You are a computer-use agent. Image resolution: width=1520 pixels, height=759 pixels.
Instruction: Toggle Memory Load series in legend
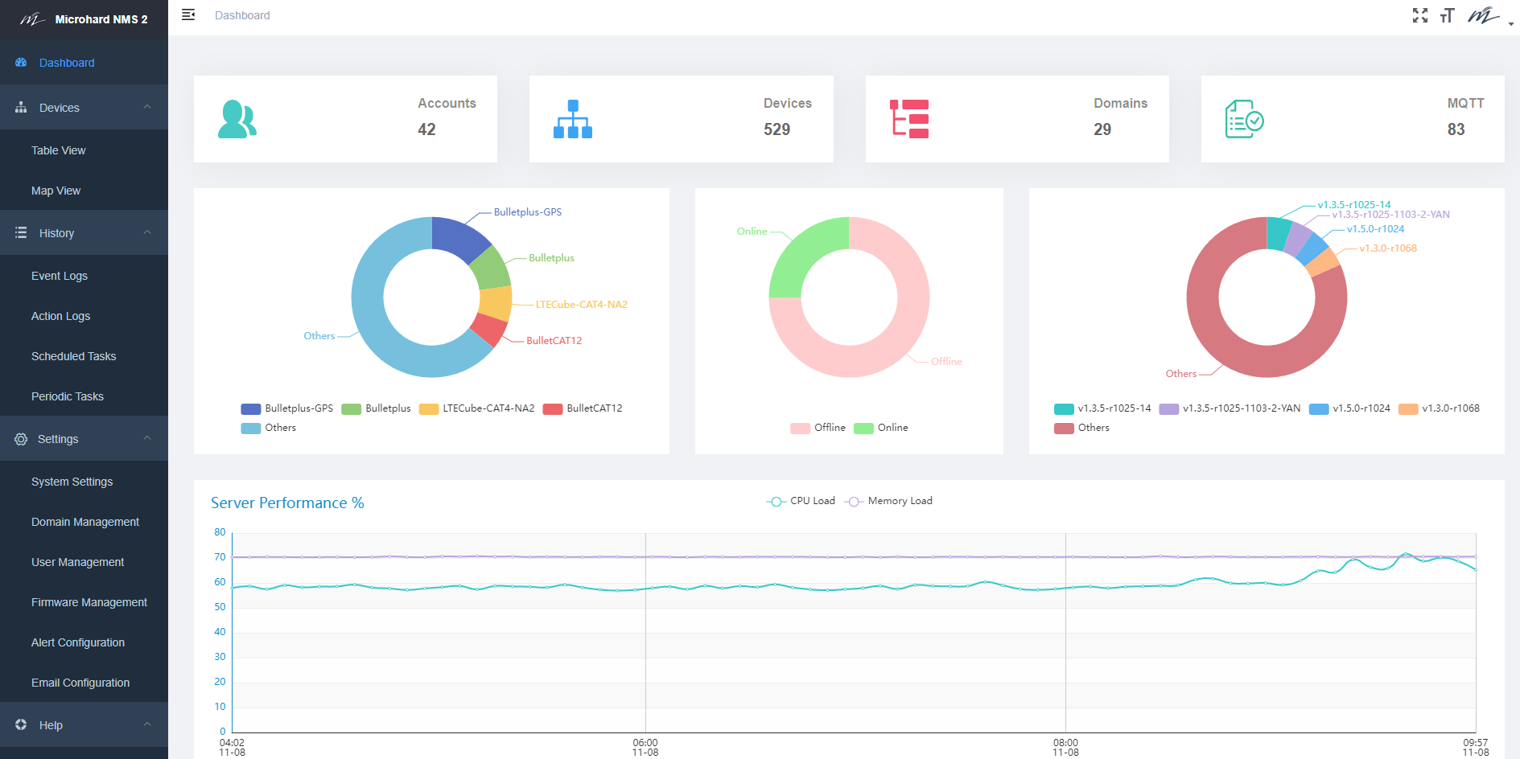pos(888,501)
